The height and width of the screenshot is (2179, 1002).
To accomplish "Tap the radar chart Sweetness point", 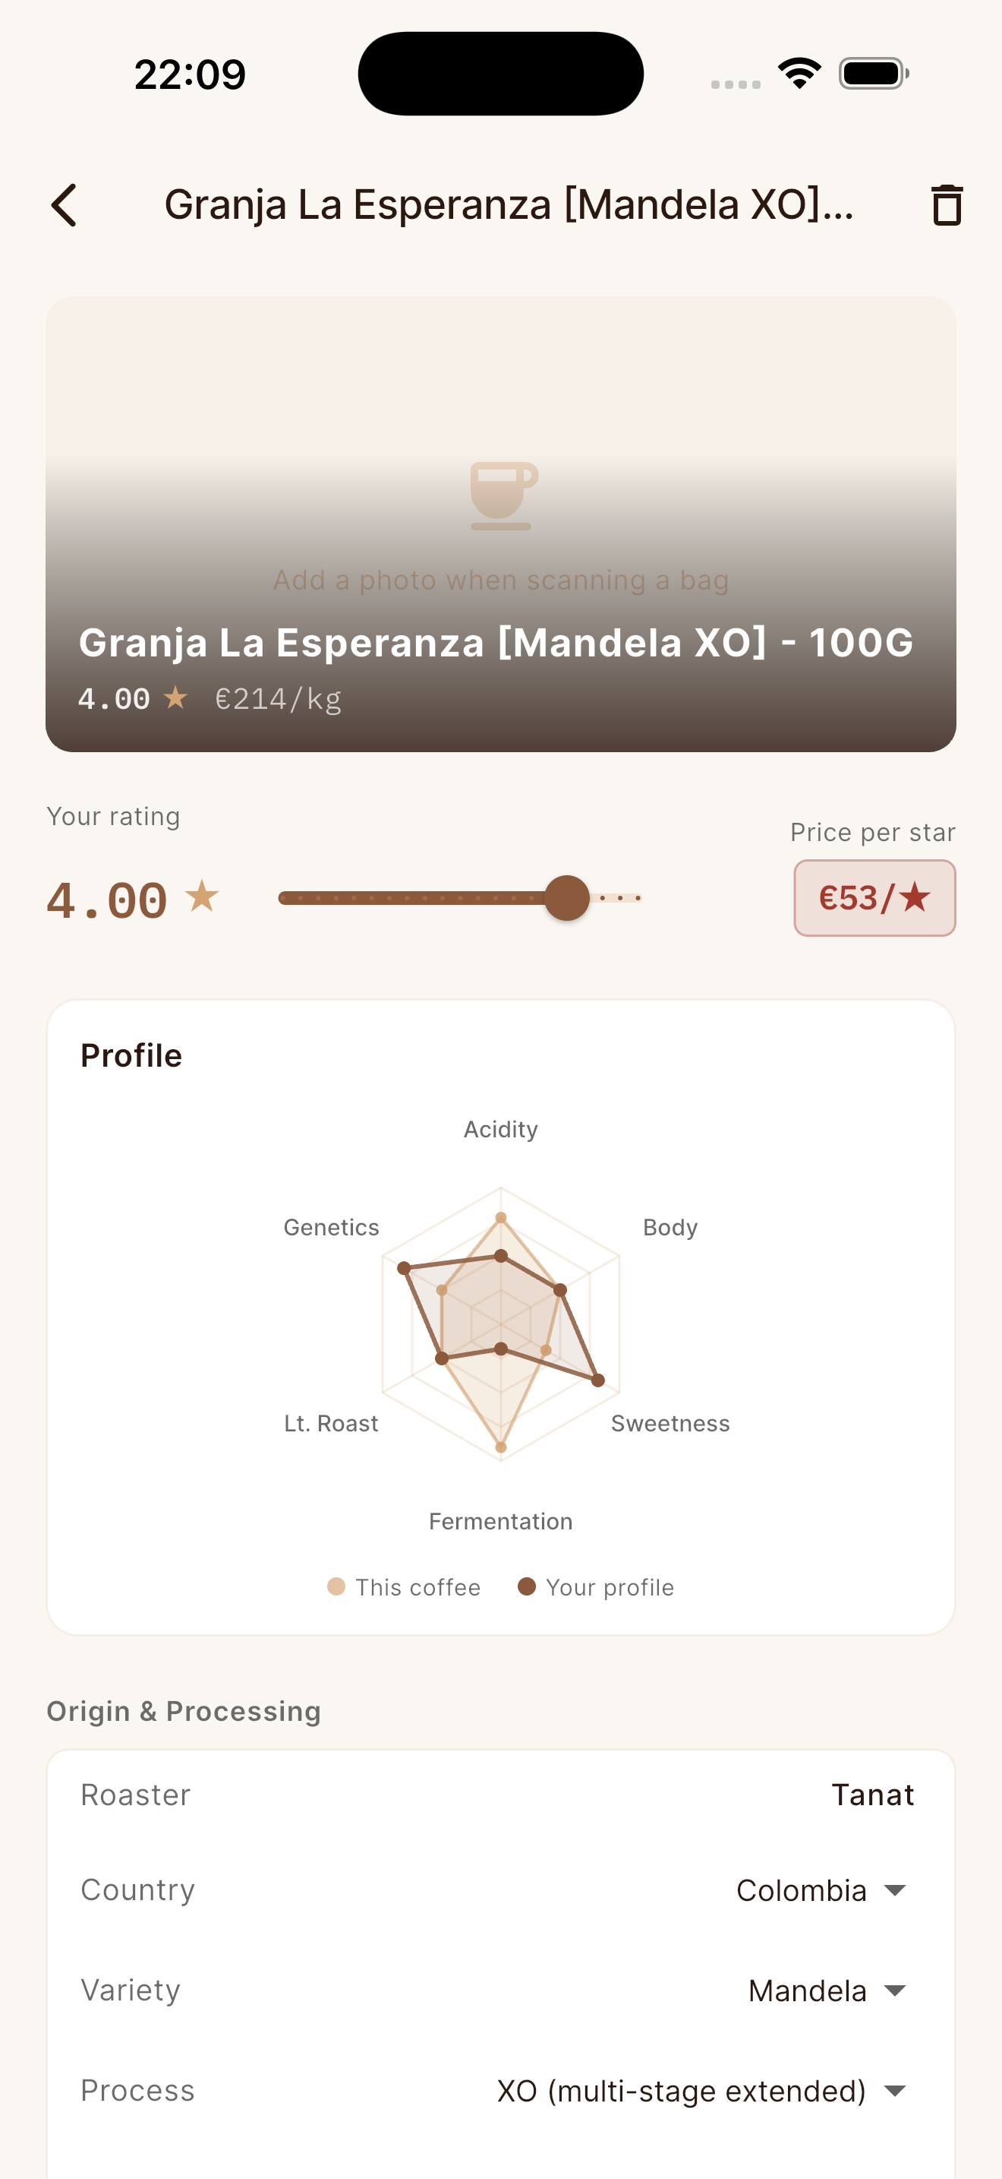I will (x=598, y=1380).
